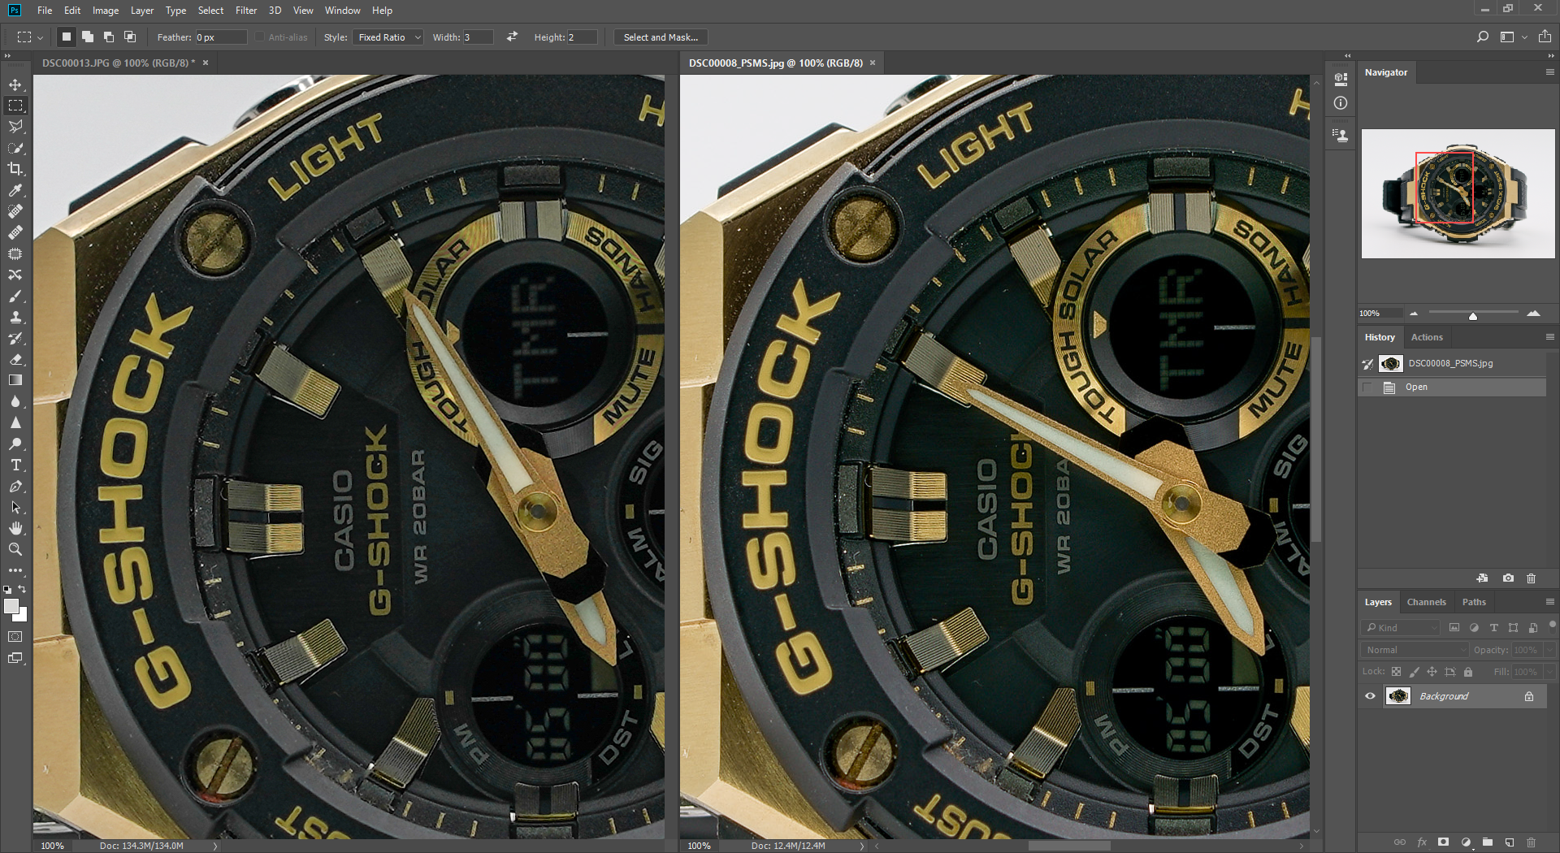Open the Style dropdown showing Fixed Ratio

389,37
